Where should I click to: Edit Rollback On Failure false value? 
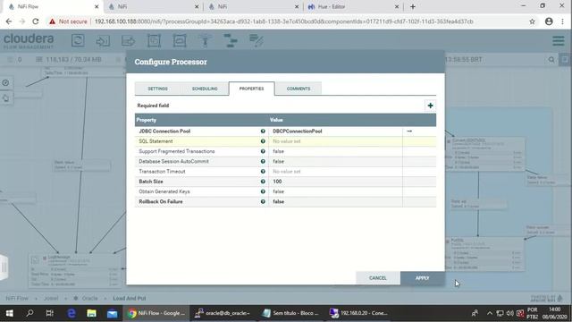click(335, 201)
